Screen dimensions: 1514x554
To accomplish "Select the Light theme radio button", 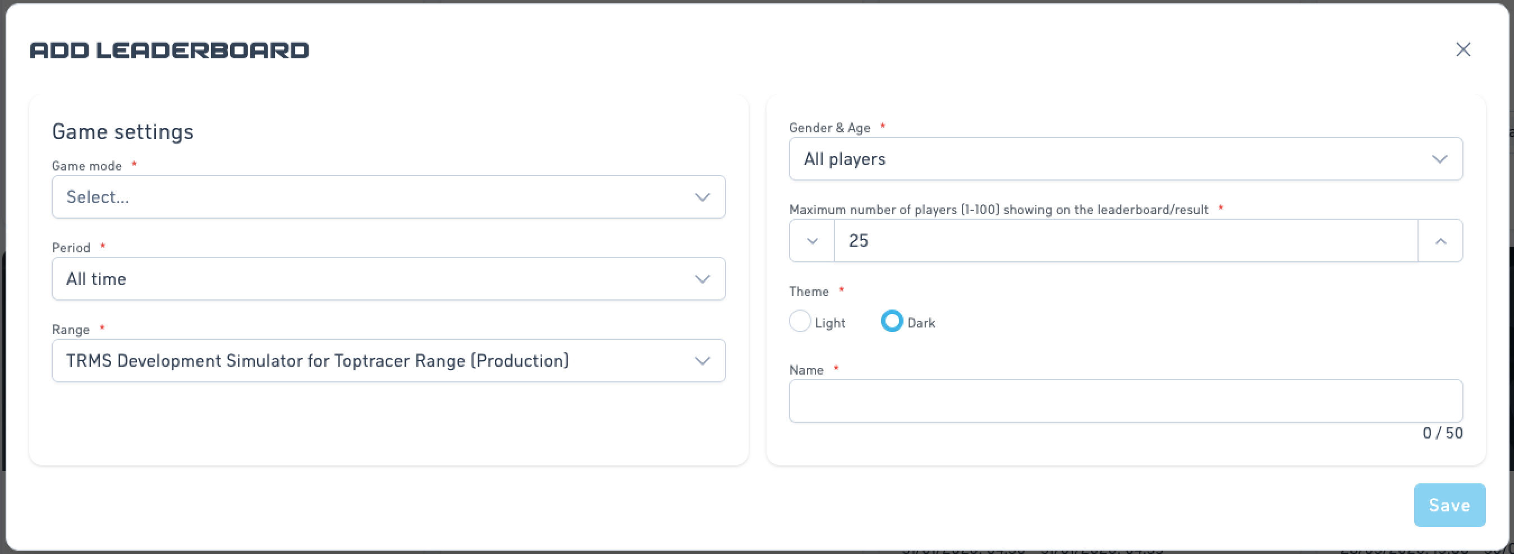I will point(800,321).
